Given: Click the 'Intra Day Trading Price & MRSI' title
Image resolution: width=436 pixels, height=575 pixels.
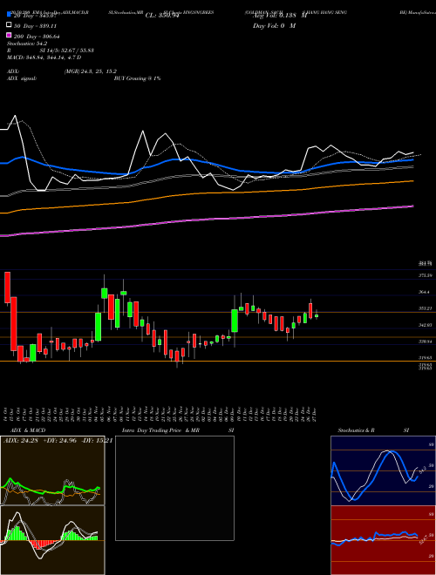Looking at the screenshot, I should pos(179,430).
